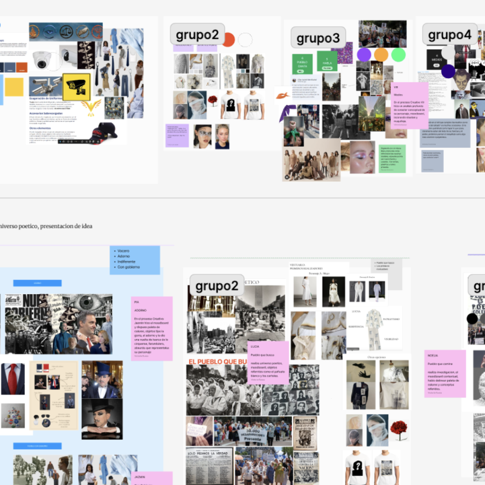Select the blue ADORNO bar above the eye collage
485x485 pixels.
37,283
